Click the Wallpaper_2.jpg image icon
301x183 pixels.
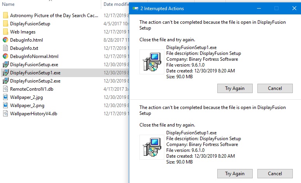tap(5, 97)
